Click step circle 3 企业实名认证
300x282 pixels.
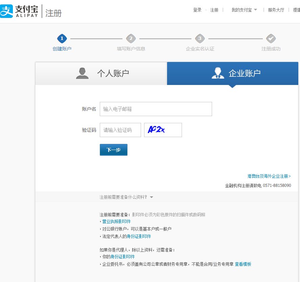(200, 38)
